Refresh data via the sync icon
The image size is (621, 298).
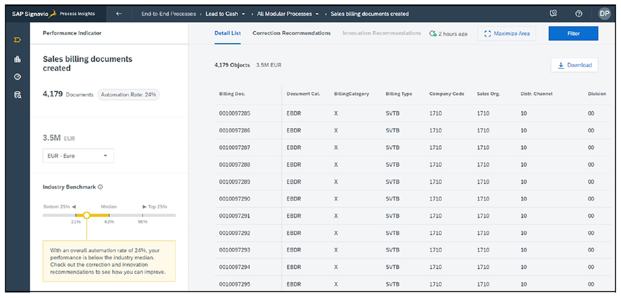point(432,33)
